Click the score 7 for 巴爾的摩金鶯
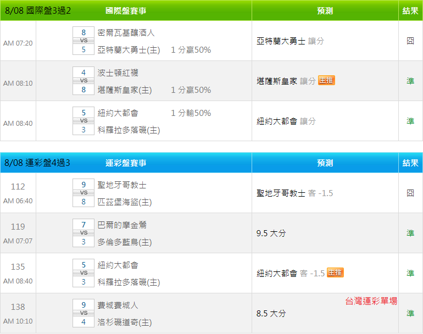423x334 pixels. [84, 225]
